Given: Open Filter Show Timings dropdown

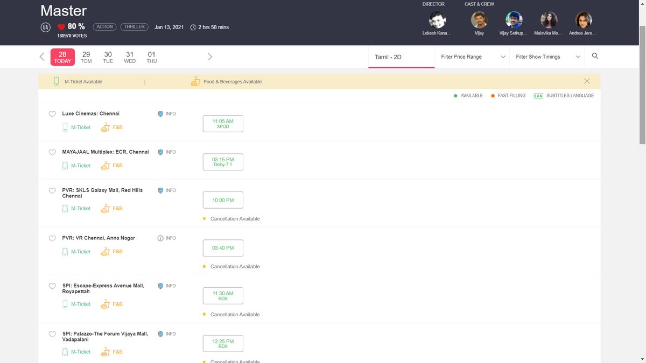Looking at the screenshot, I should (547, 56).
